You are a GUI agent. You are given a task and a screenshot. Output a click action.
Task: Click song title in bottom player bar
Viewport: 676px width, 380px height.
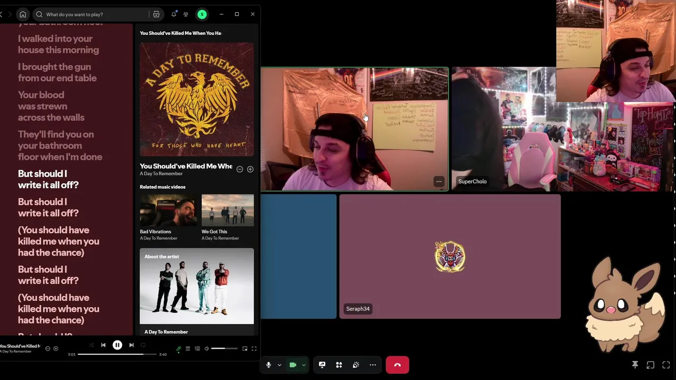pos(20,346)
